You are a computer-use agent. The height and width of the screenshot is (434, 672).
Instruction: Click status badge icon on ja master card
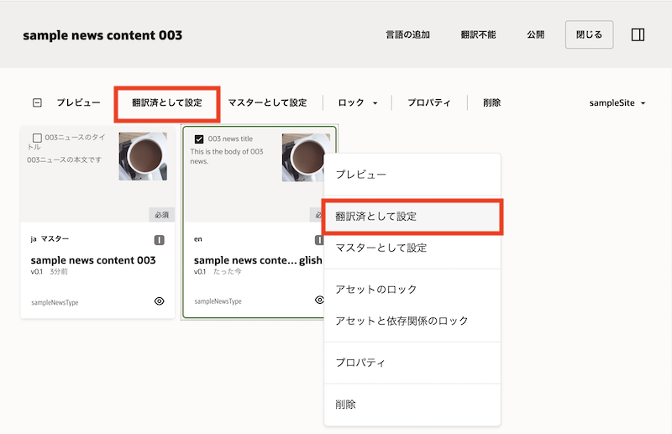click(160, 240)
